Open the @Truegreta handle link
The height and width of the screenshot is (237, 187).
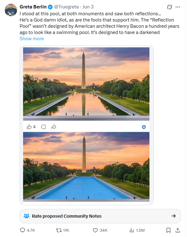(66, 7)
